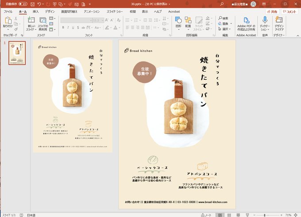
Task: Open the ファイル tab
Action: click(8, 12)
